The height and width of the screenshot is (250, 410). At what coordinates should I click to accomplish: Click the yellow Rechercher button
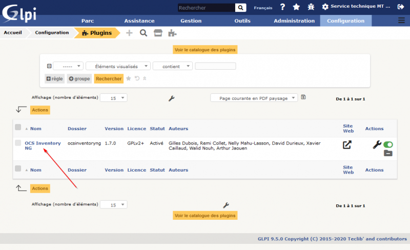109,78
